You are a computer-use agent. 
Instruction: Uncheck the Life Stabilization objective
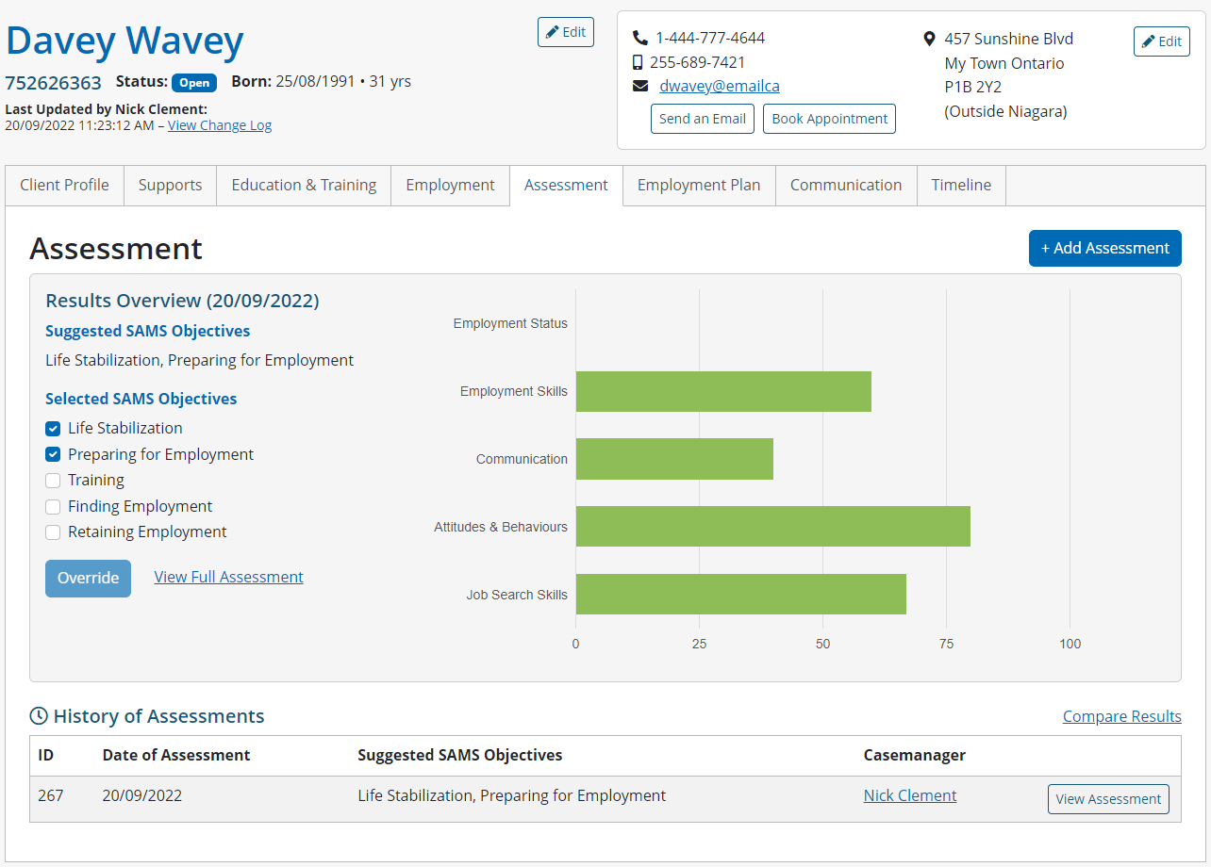(54, 429)
